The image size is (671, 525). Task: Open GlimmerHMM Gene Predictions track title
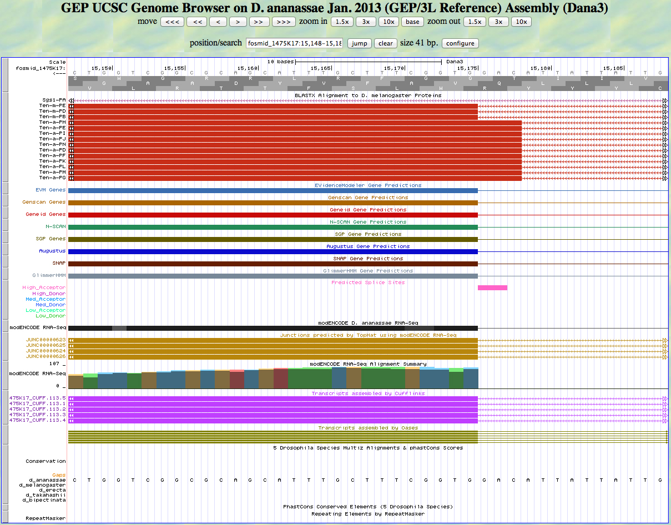pyautogui.click(x=368, y=271)
